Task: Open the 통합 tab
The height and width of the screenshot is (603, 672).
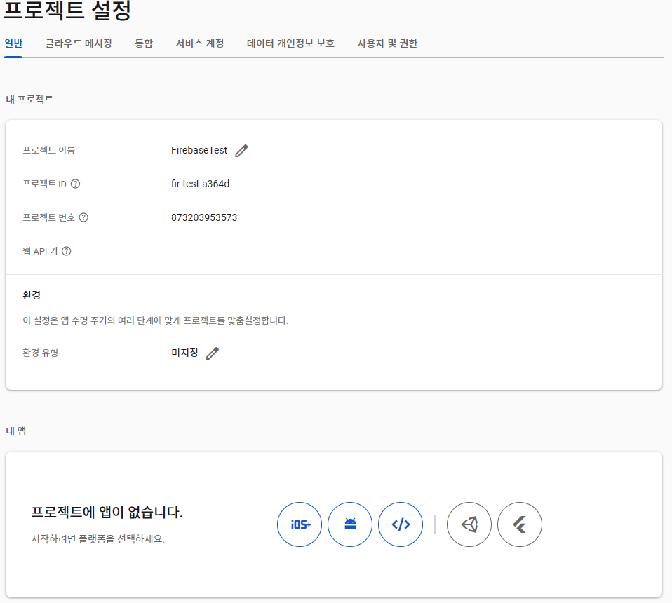Action: [x=144, y=43]
